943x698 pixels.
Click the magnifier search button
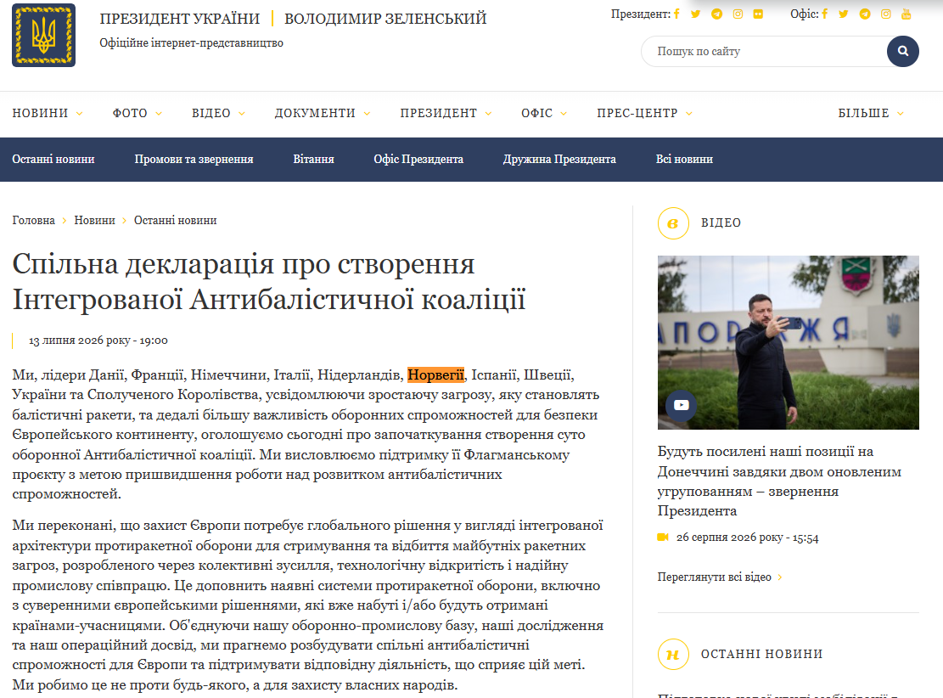pos(903,51)
